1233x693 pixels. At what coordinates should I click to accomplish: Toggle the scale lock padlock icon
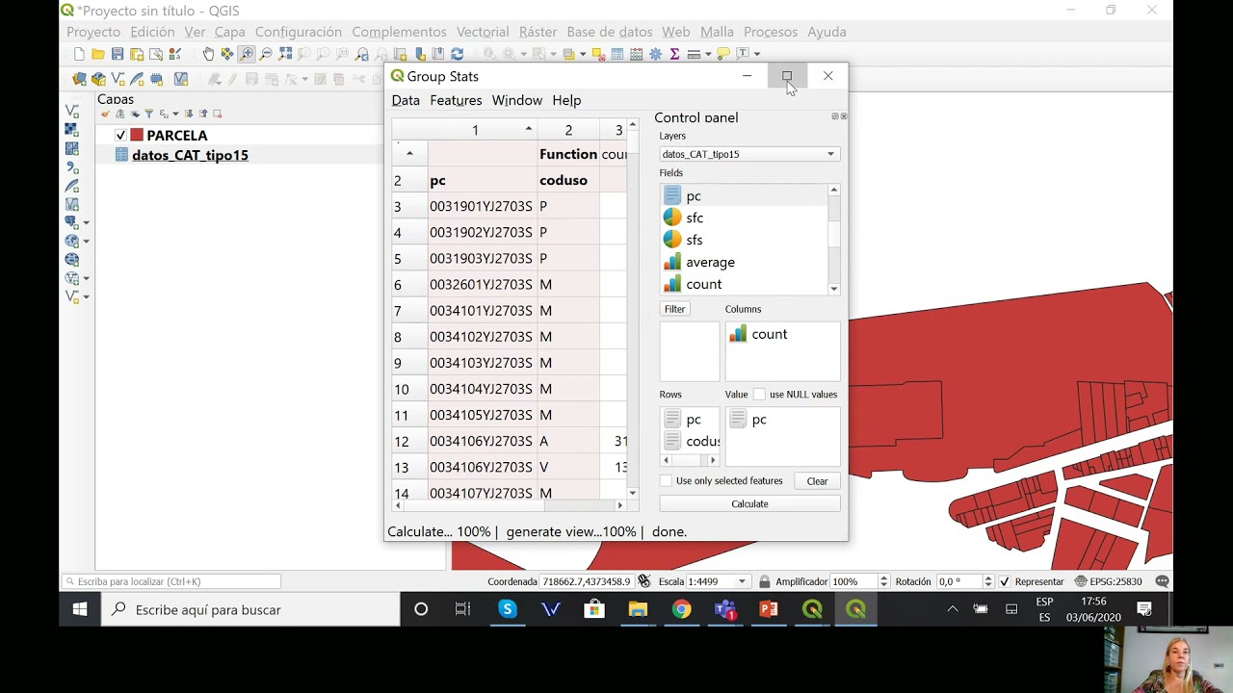click(765, 581)
